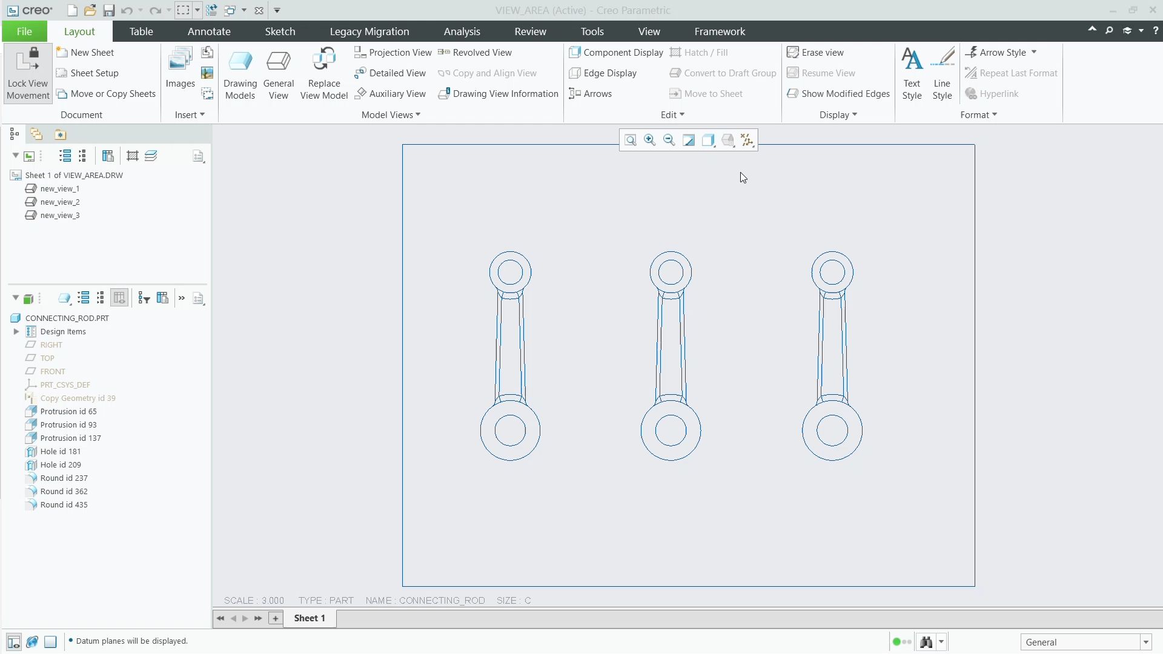
Task: Click Replace View Model
Action: [324, 73]
